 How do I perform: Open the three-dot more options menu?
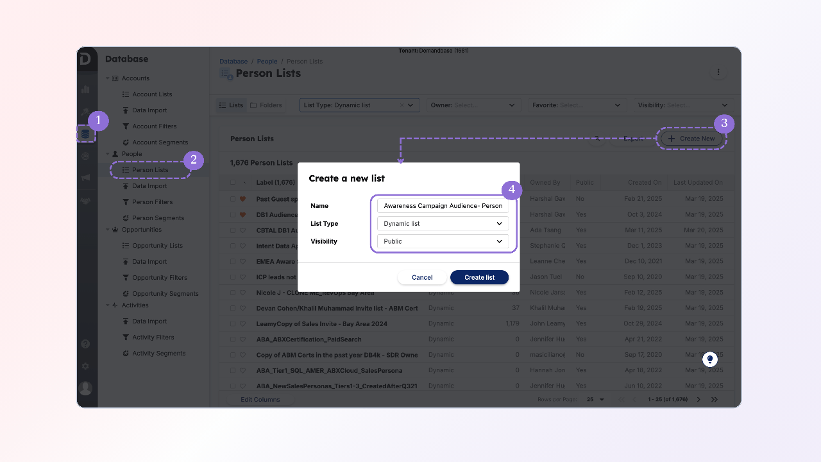(x=718, y=73)
